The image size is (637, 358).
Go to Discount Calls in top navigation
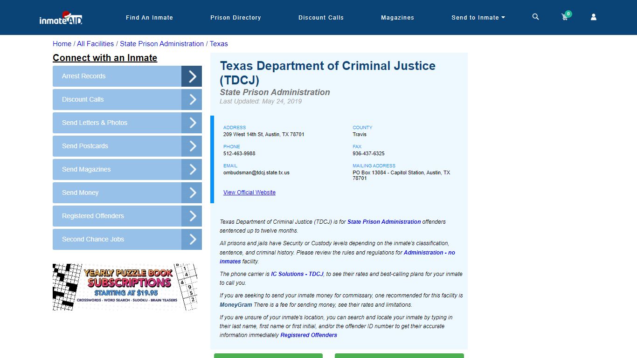321,18
